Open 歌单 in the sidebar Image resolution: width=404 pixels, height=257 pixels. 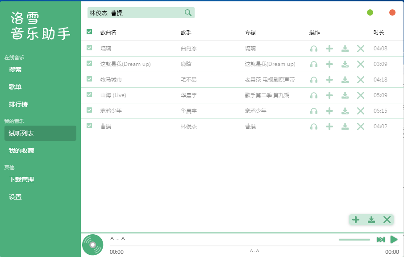pyautogui.click(x=41, y=87)
